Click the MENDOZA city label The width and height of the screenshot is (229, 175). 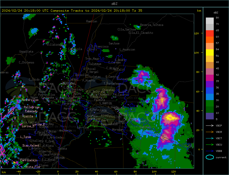[68, 83]
